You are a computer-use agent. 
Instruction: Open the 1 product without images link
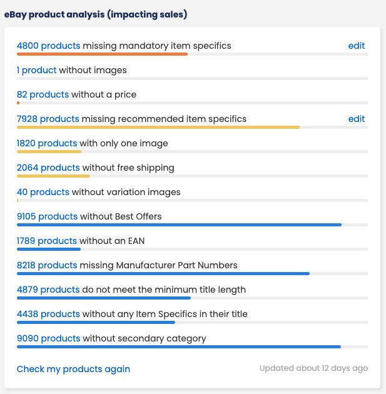coord(37,70)
